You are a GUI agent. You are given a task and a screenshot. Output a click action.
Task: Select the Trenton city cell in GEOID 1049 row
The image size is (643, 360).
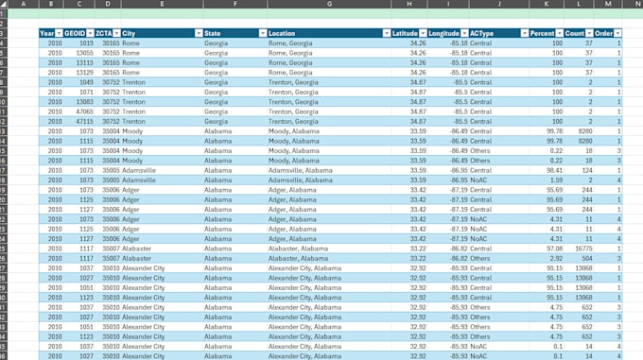tap(162, 82)
